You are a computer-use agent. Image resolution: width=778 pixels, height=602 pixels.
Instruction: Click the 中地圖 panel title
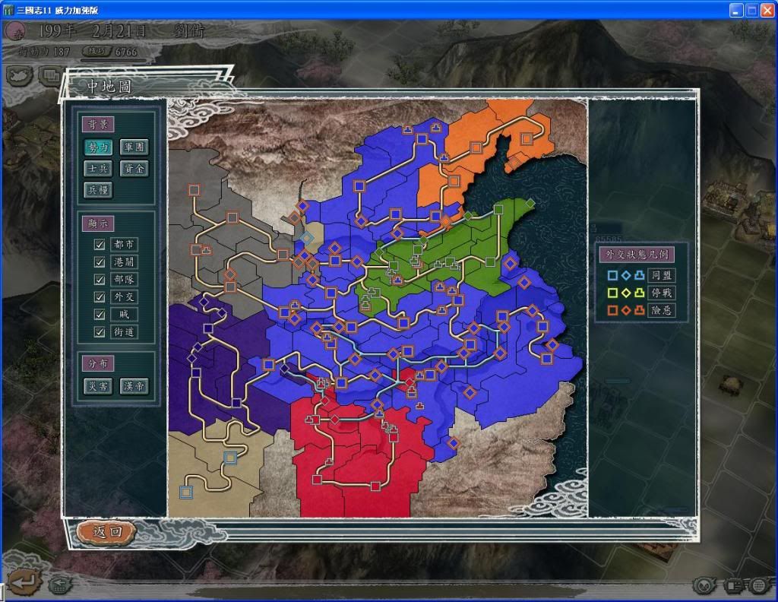[109, 87]
